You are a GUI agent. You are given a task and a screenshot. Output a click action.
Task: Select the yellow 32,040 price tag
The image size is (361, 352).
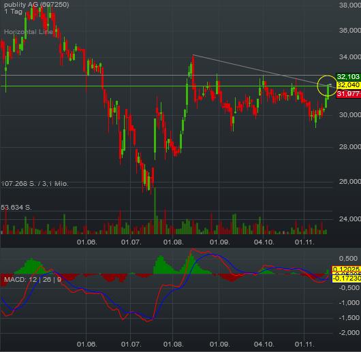[348, 85]
